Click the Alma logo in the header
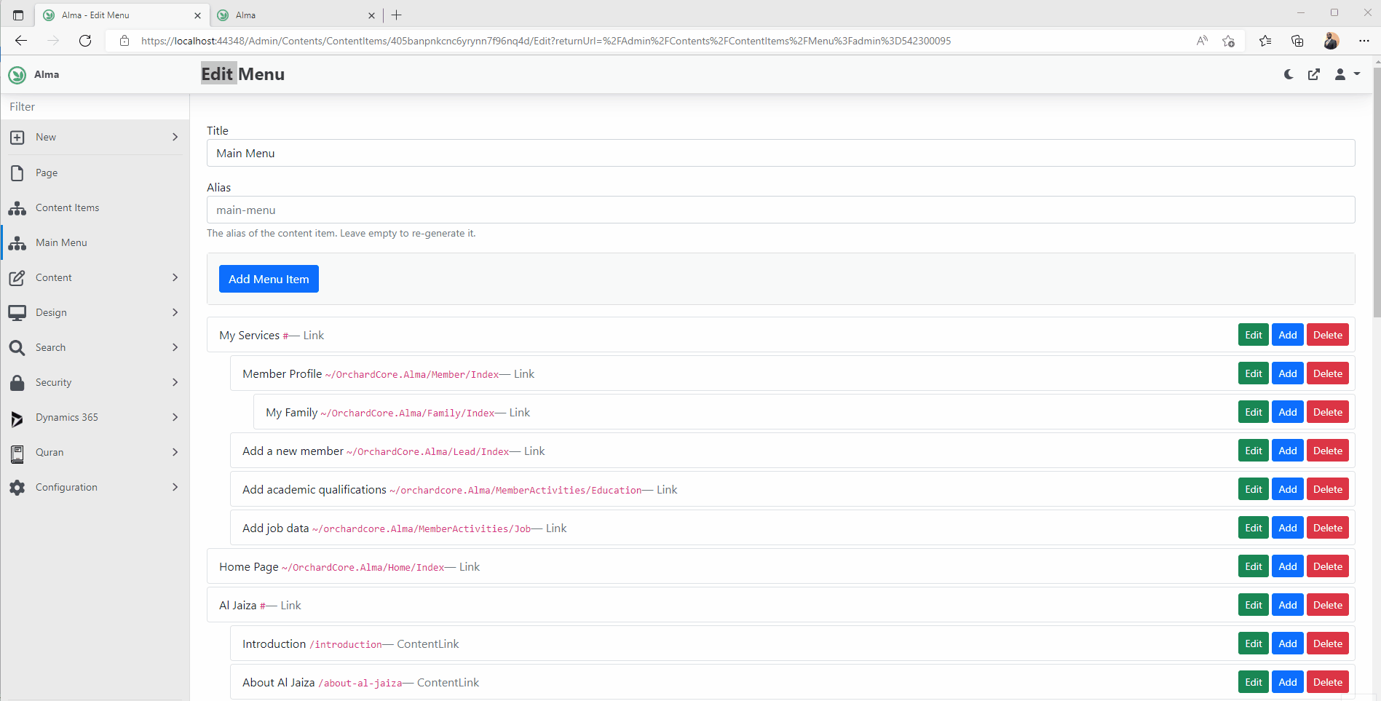 click(x=17, y=74)
